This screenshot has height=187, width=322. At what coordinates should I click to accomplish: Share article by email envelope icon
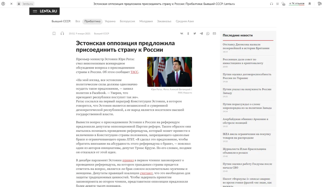click(214, 33)
